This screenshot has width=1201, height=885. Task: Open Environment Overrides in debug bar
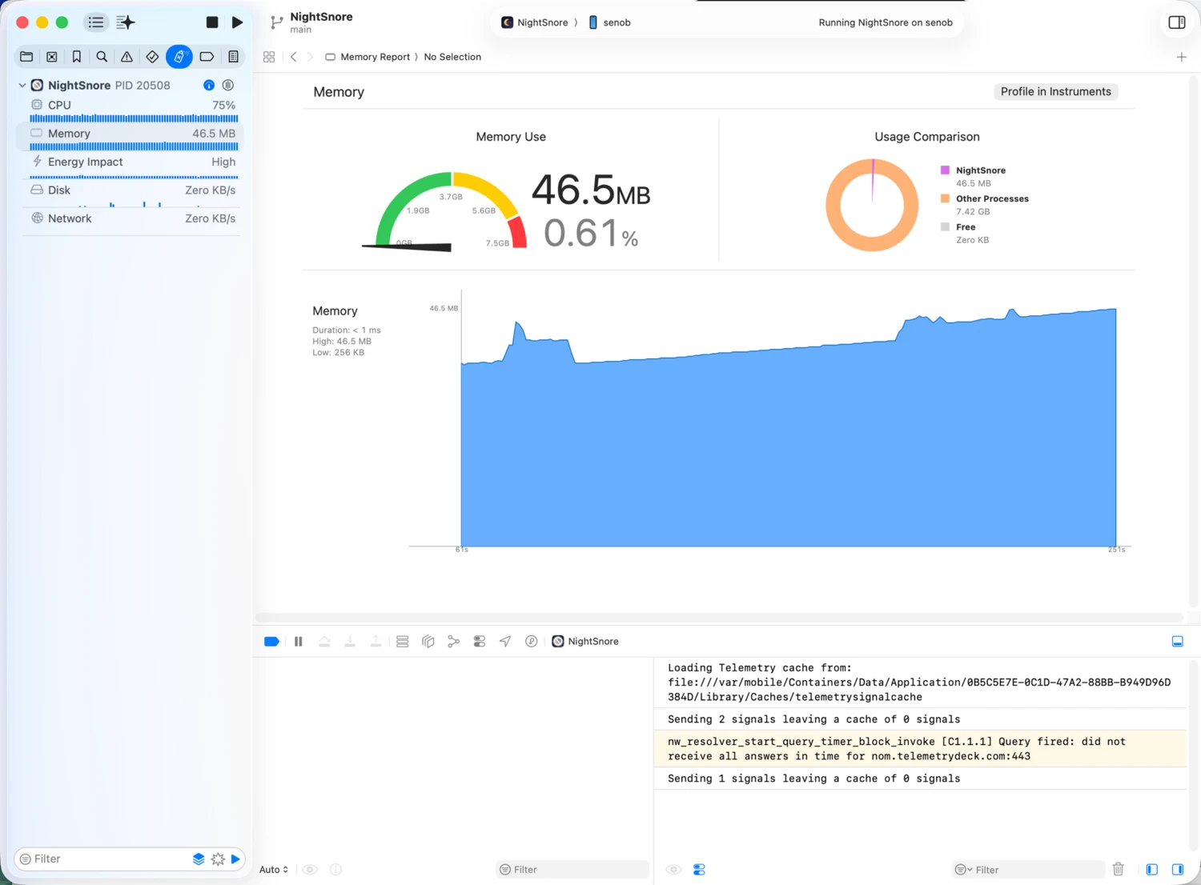(x=480, y=641)
